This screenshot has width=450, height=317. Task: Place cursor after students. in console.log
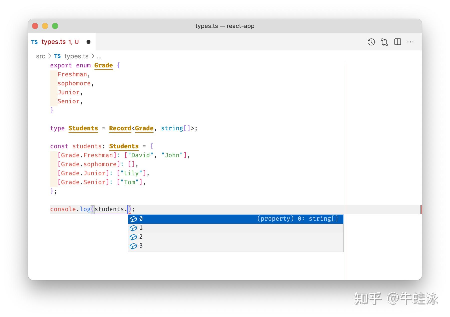128,209
